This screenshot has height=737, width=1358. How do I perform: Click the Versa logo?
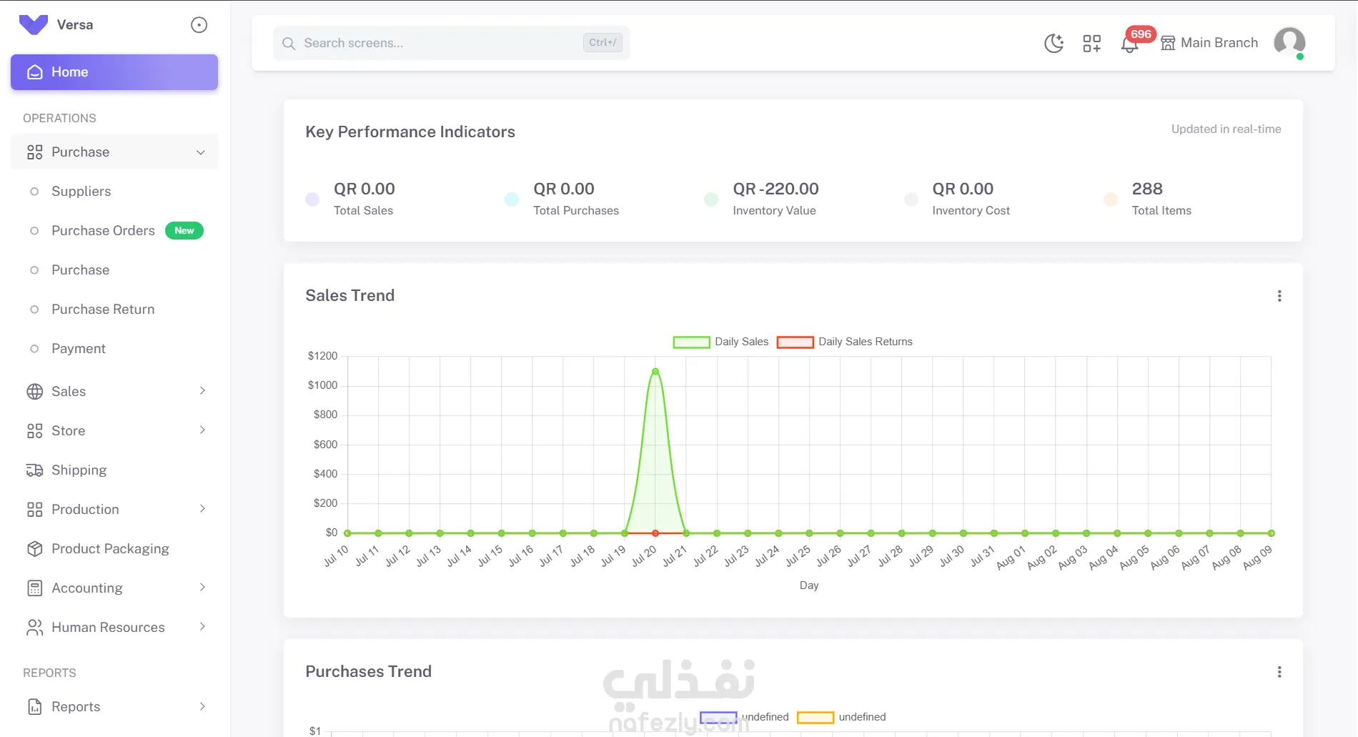point(33,25)
